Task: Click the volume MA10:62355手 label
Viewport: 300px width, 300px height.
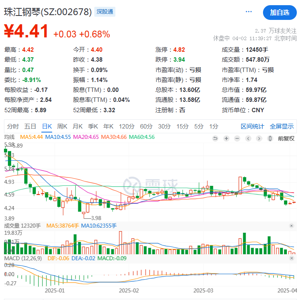Action: 99,226
